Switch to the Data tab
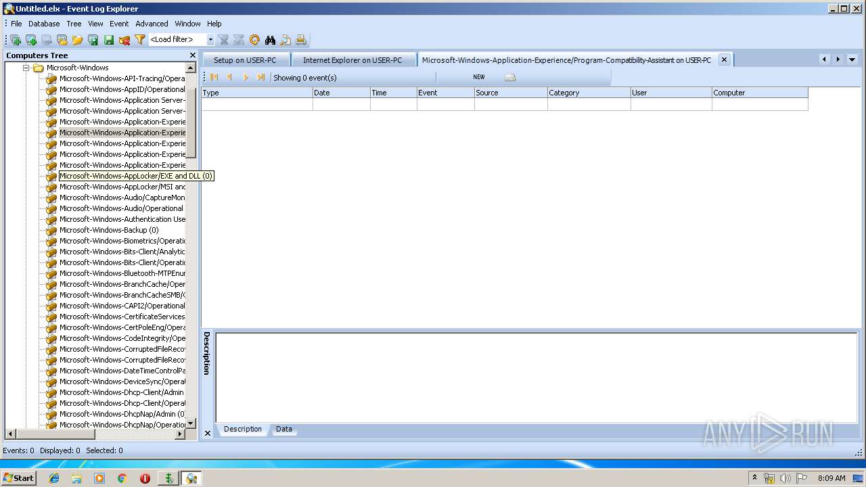 point(284,429)
